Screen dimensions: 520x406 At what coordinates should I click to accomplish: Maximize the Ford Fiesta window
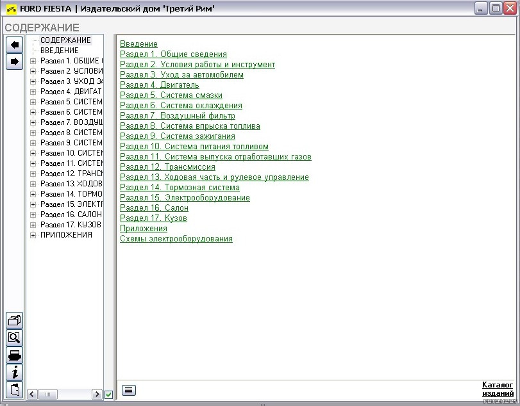496,8
